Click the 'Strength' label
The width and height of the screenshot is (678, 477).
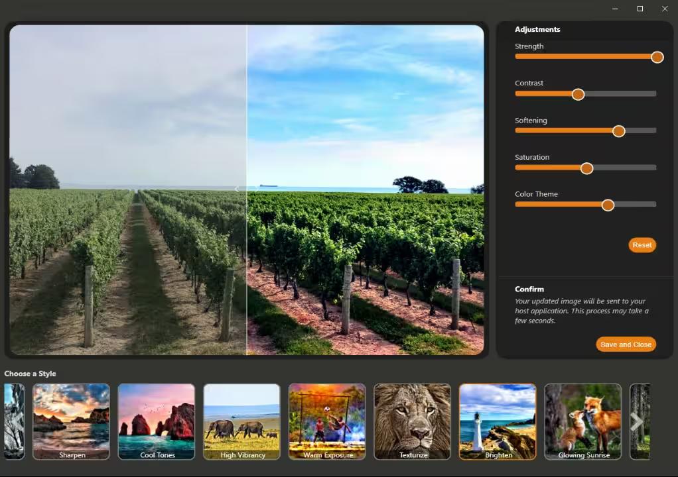pos(529,46)
